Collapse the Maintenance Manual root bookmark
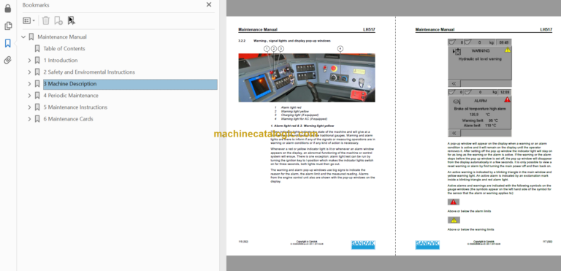 (23, 37)
